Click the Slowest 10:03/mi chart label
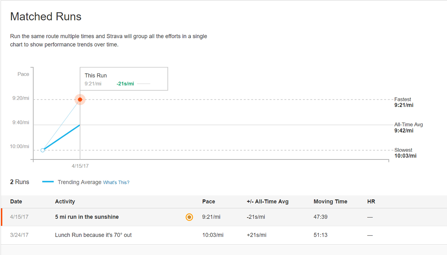 click(x=405, y=153)
